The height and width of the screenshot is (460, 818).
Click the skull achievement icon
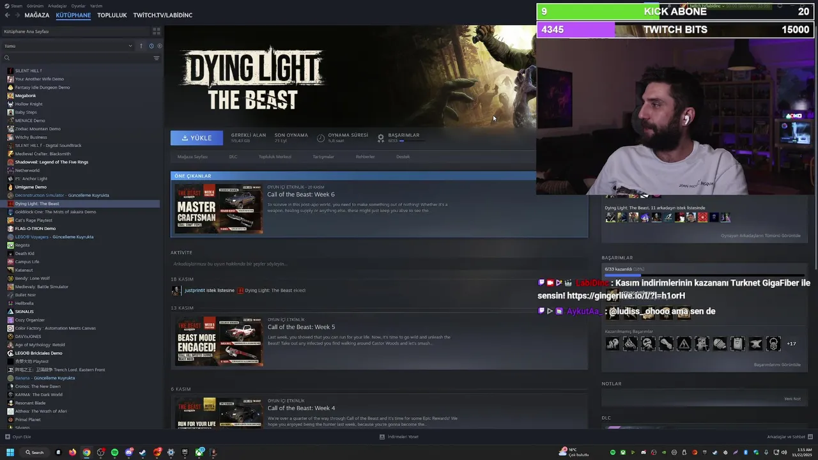click(773, 344)
